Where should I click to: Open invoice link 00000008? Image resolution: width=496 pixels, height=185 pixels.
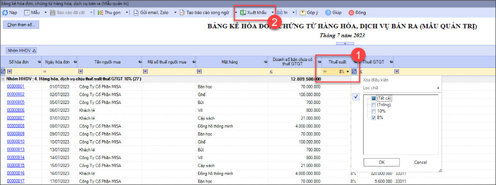(16, 126)
